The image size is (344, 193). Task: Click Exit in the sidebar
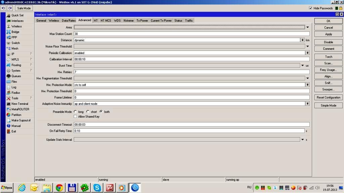[x=13, y=131]
